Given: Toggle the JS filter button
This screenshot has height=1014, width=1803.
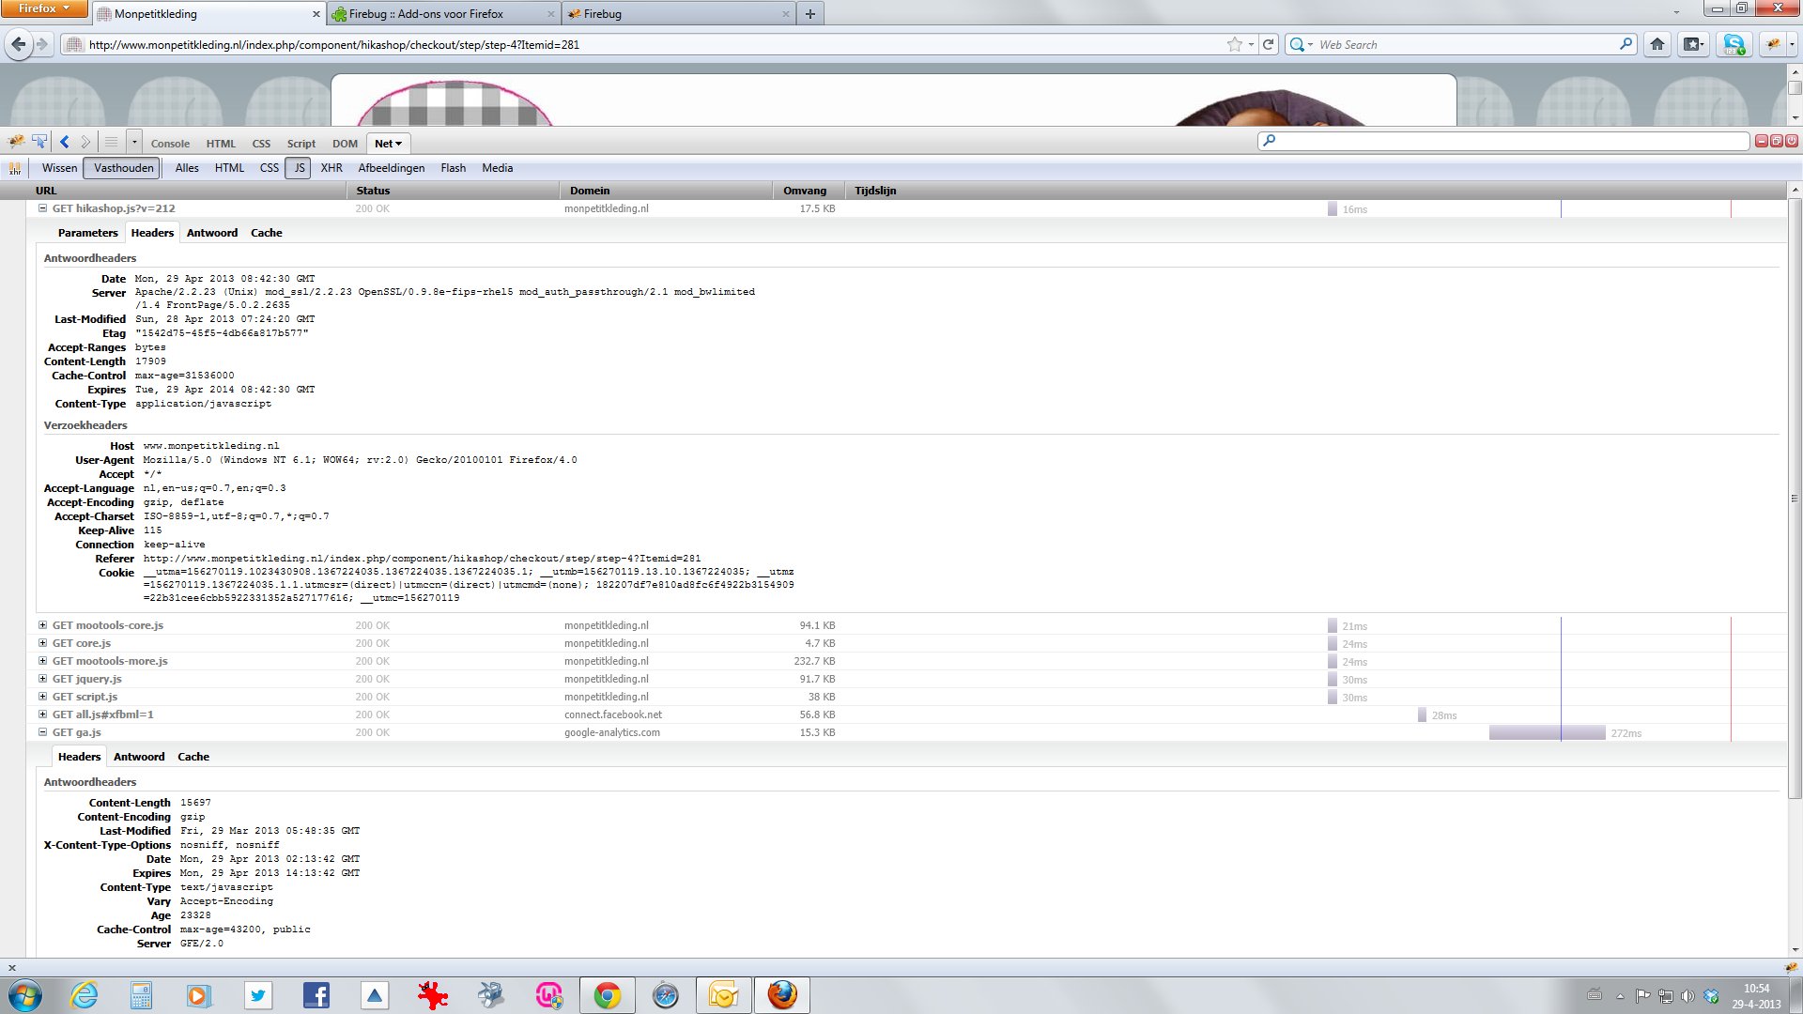Looking at the screenshot, I should (299, 168).
